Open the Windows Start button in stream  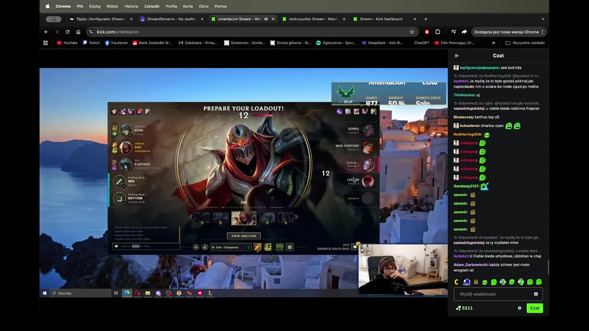[45, 293]
